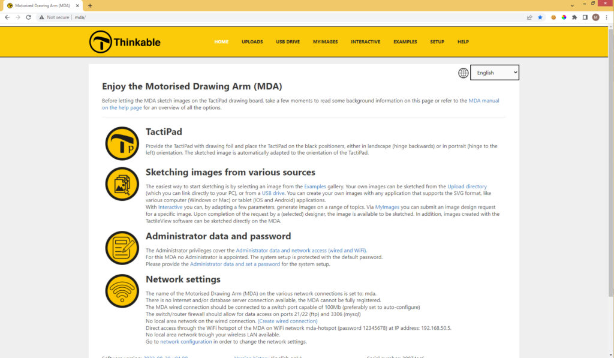Click the Thinkable logo
Image resolution: width=614 pixels, height=358 pixels.
pos(125,42)
